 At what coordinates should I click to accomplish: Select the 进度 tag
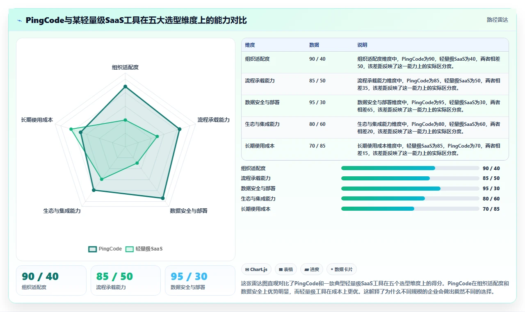[x=312, y=269]
